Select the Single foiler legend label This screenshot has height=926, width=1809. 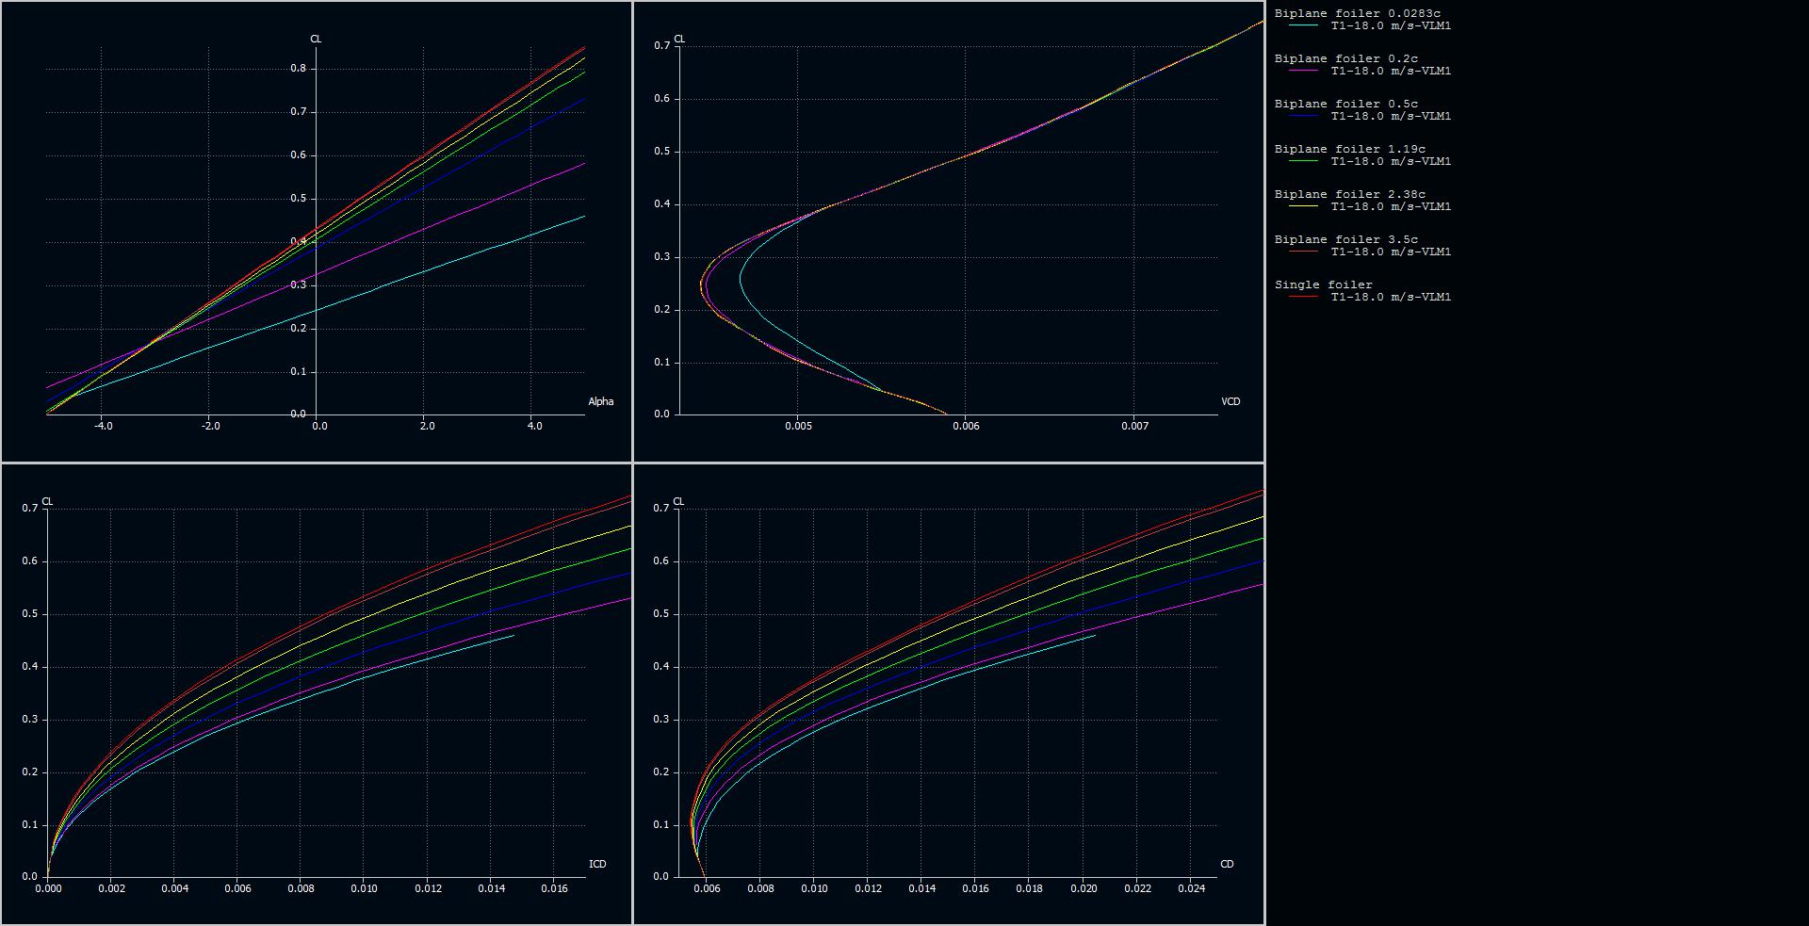pyautogui.click(x=1323, y=284)
